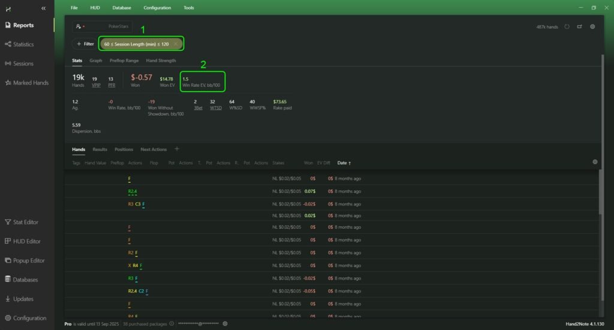Viewport: 614px width, 330px height.
Task: Go to Marked Hands star icon
Action: [x=8, y=83]
